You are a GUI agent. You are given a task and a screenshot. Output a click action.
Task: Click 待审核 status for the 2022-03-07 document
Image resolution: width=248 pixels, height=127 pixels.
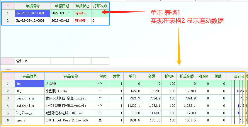tap(80, 13)
